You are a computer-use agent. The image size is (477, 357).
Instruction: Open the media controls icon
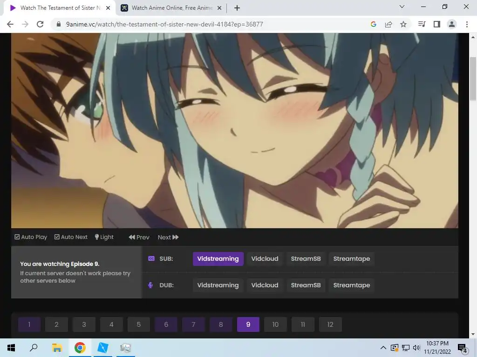pos(422,24)
